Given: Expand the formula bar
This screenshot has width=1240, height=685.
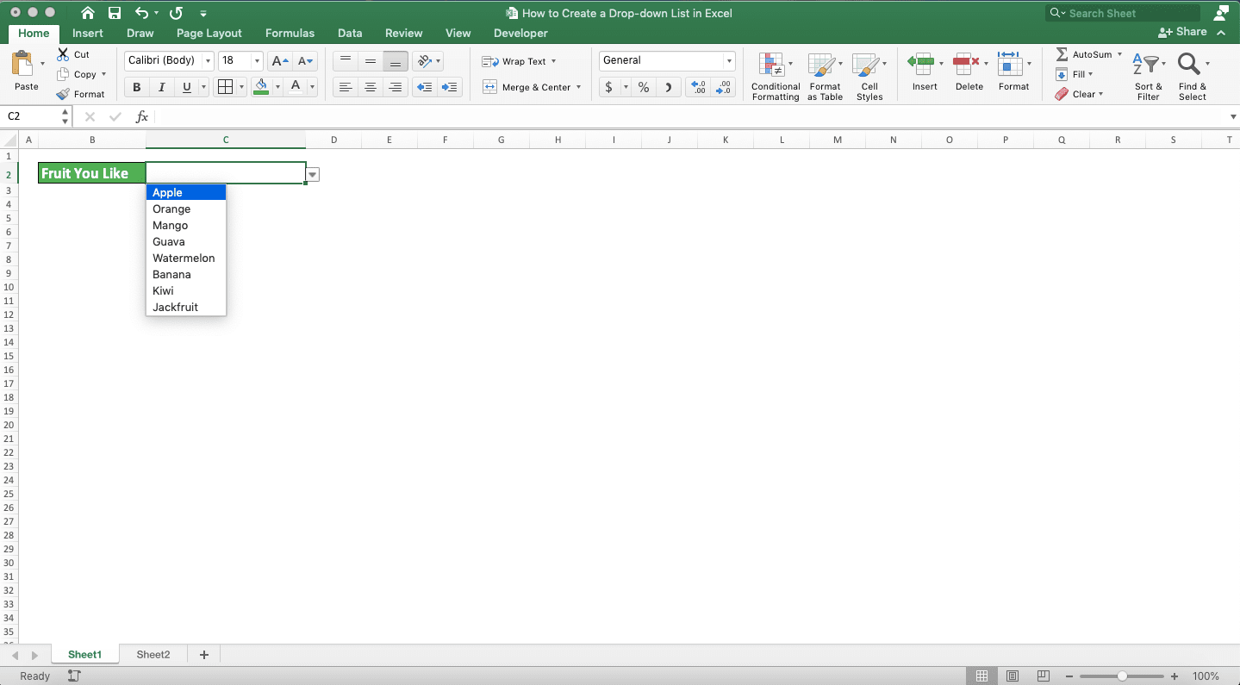Looking at the screenshot, I should [1233, 116].
